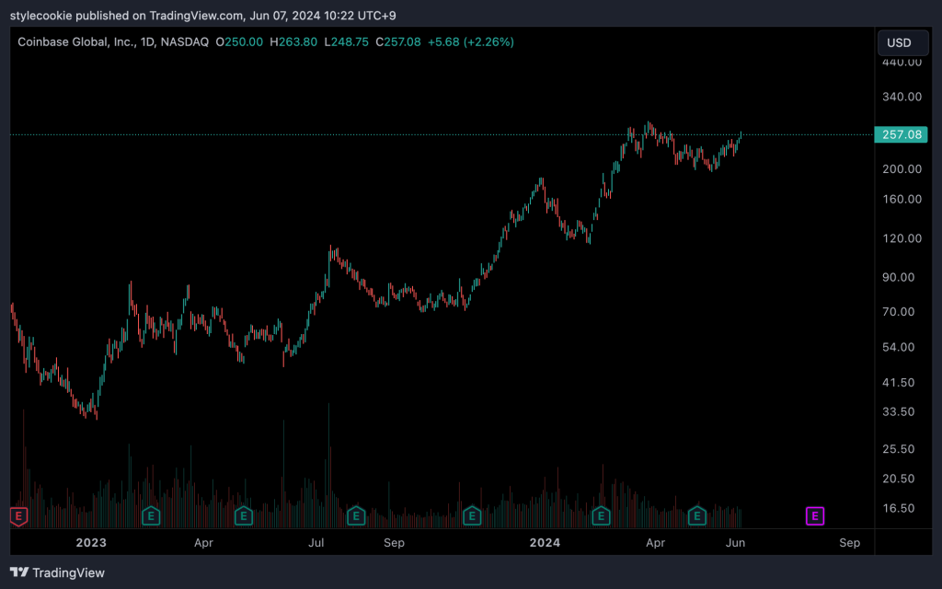The width and height of the screenshot is (942, 589).
Task: Click the purple upcoming earnings marker
Action: tap(814, 515)
